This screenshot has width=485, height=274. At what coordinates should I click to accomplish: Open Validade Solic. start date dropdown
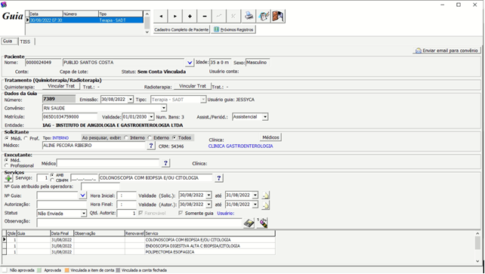(209, 195)
